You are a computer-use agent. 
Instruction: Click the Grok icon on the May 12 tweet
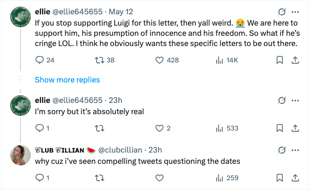pos(282,12)
